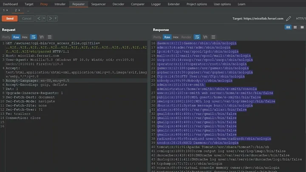Toggle word wrap icon in Response panel
The width and height of the screenshot is (306, 172).
point(197,37)
